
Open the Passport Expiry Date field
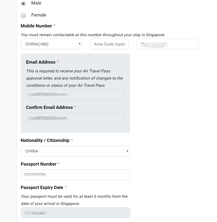(75, 213)
